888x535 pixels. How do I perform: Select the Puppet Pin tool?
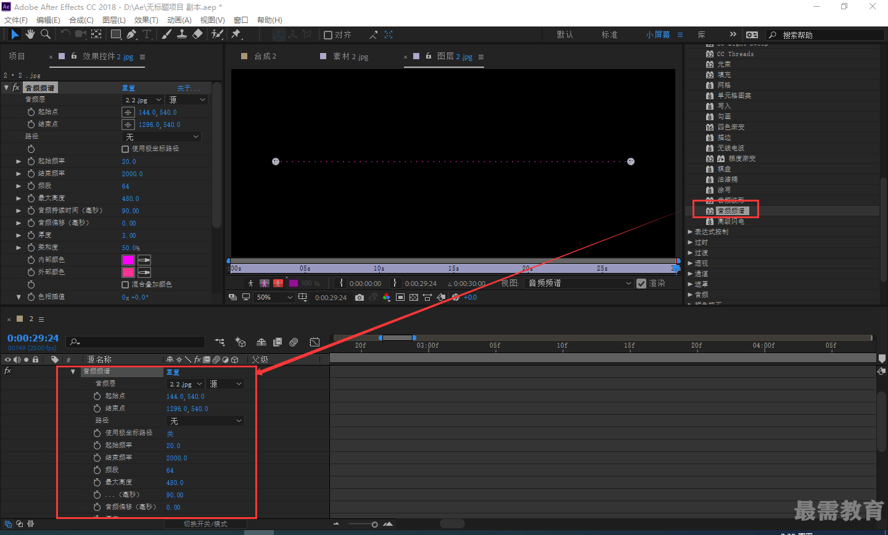click(236, 35)
